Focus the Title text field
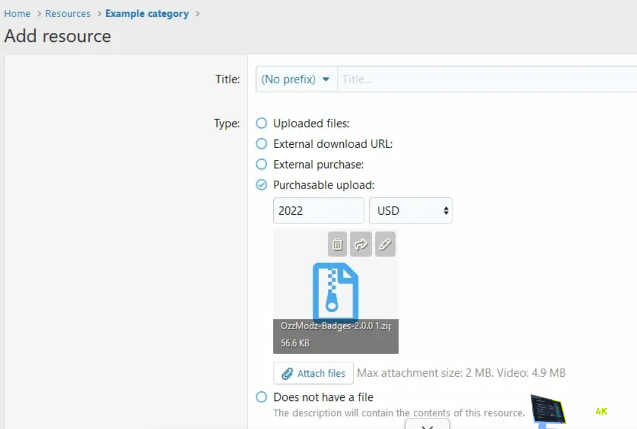Image resolution: width=637 pixels, height=429 pixels. tap(487, 80)
